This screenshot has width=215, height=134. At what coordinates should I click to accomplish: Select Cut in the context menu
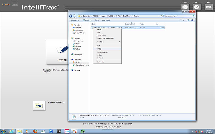click(107, 46)
